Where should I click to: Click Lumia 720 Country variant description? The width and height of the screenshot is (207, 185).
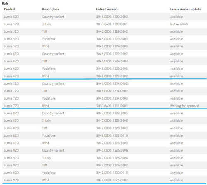pyautogui.click(x=53, y=83)
